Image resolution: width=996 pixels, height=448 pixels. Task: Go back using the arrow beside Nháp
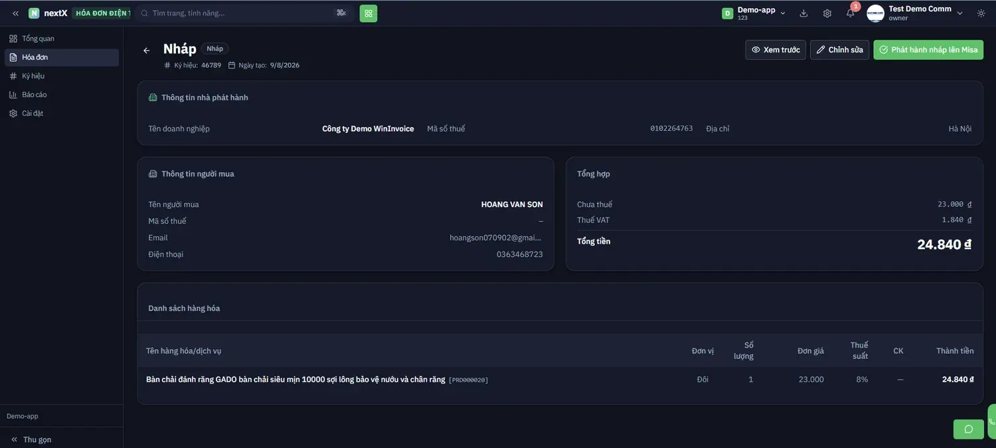(x=147, y=50)
